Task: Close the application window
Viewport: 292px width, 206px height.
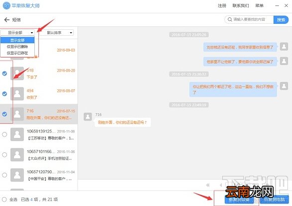Action: click(286, 5)
